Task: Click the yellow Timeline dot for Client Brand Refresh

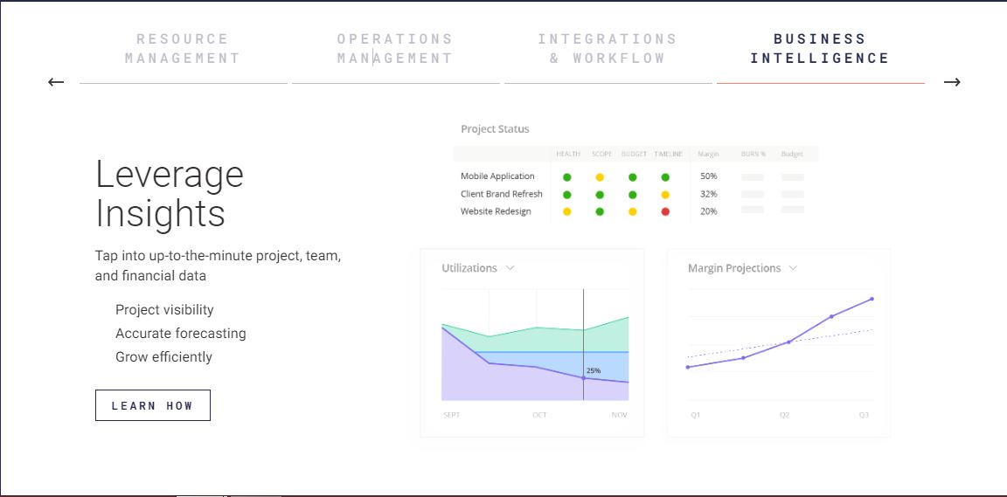Action: click(665, 195)
